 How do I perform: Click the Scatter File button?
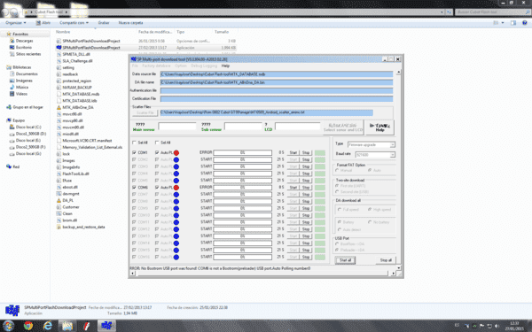tap(145, 112)
